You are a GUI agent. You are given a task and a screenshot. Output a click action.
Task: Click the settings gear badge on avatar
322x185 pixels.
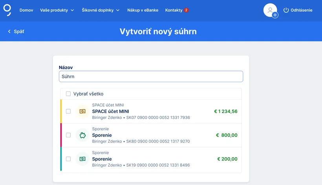click(275, 15)
